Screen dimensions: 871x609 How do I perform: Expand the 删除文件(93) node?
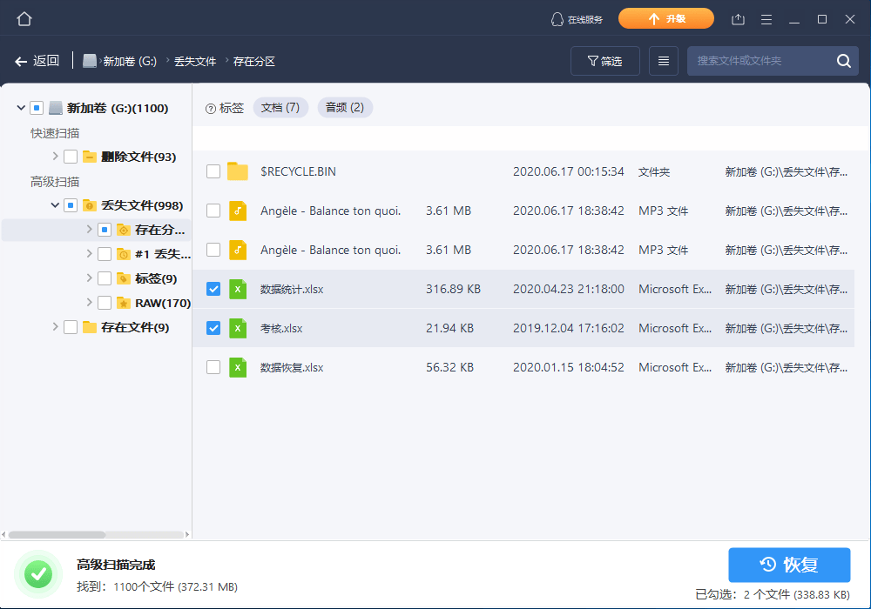pyautogui.click(x=55, y=157)
